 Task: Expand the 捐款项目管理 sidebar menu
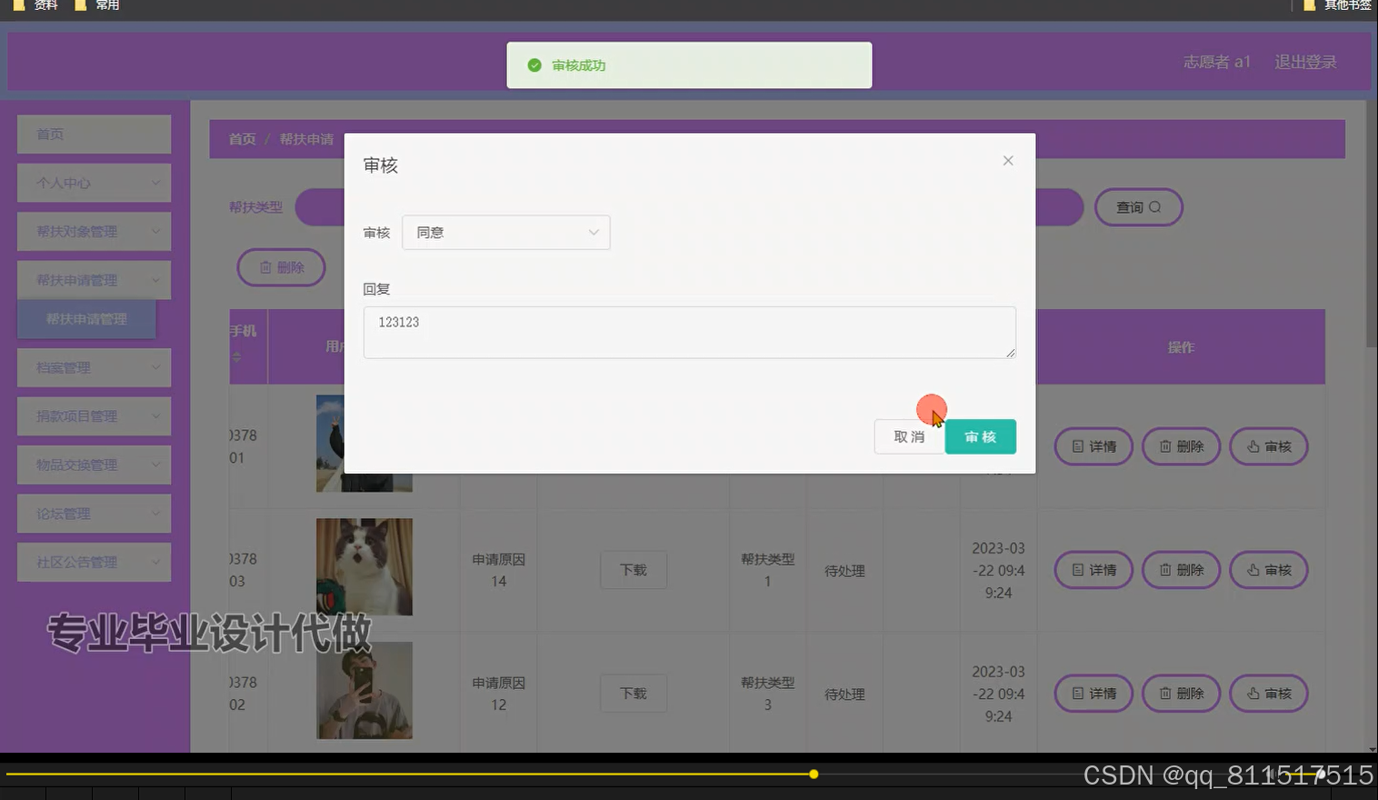point(94,416)
